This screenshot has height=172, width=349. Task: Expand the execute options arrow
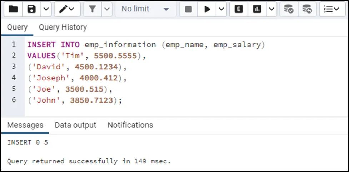coord(221,10)
